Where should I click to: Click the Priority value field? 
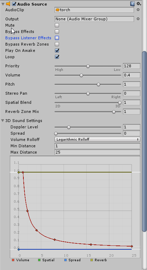coord(132,66)
